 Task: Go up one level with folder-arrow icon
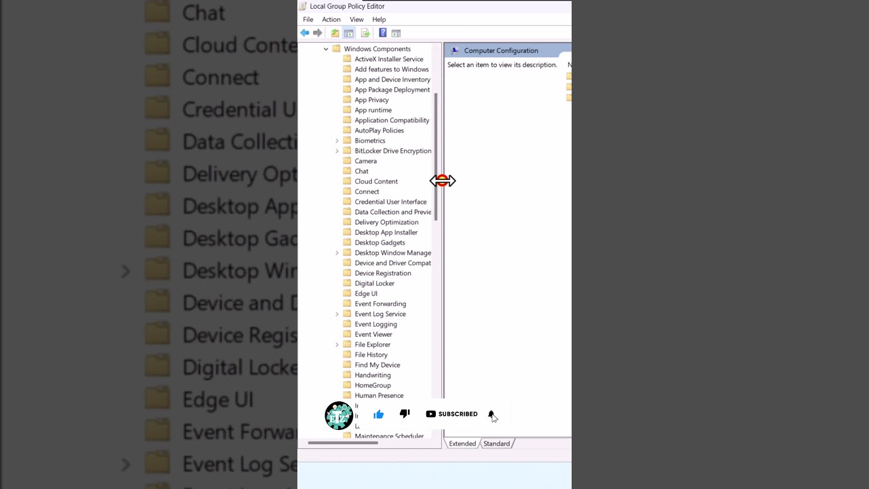click(x=335, y=33)
